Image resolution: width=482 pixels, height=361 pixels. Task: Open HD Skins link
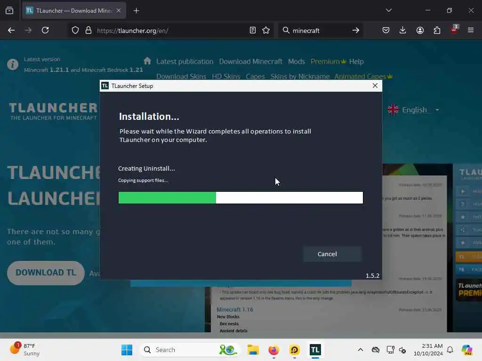pos(226,77)
